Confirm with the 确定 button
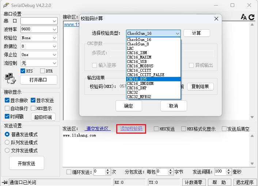 click(129, 106)
